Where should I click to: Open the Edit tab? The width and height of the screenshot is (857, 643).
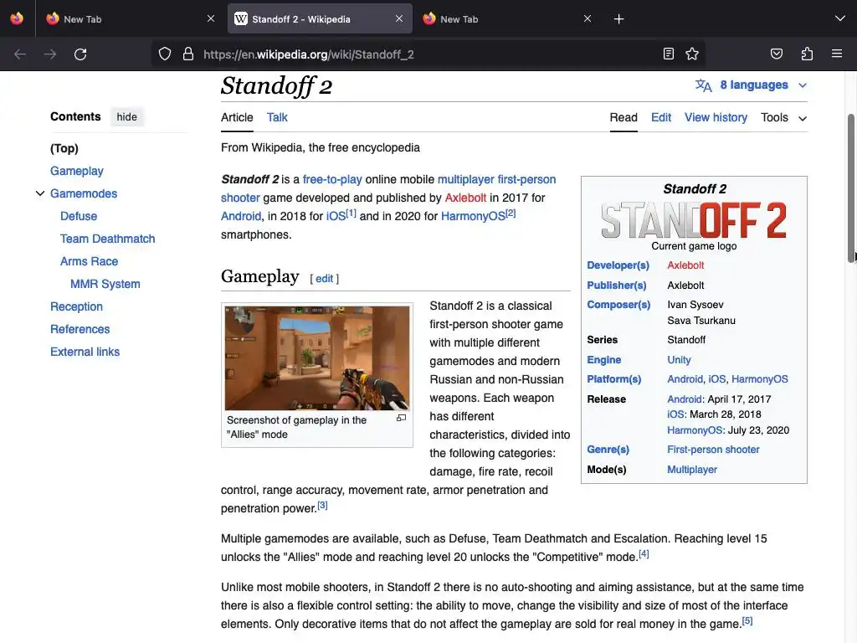tap(661, 117)
